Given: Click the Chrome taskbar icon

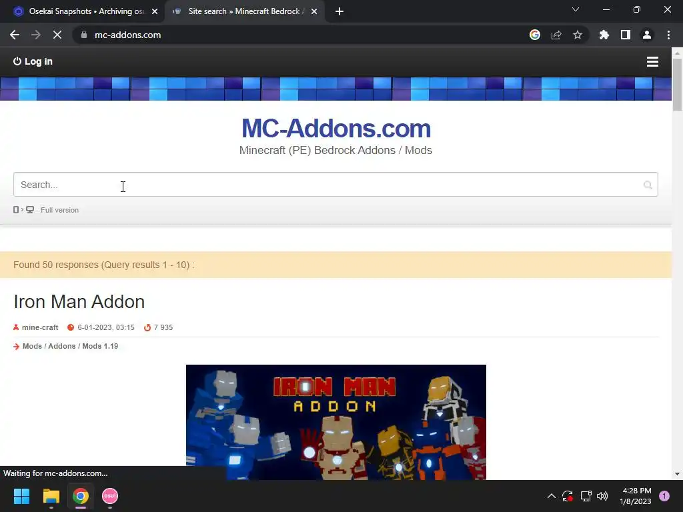Looking at the screenshot, I should (x=81, y=496).
